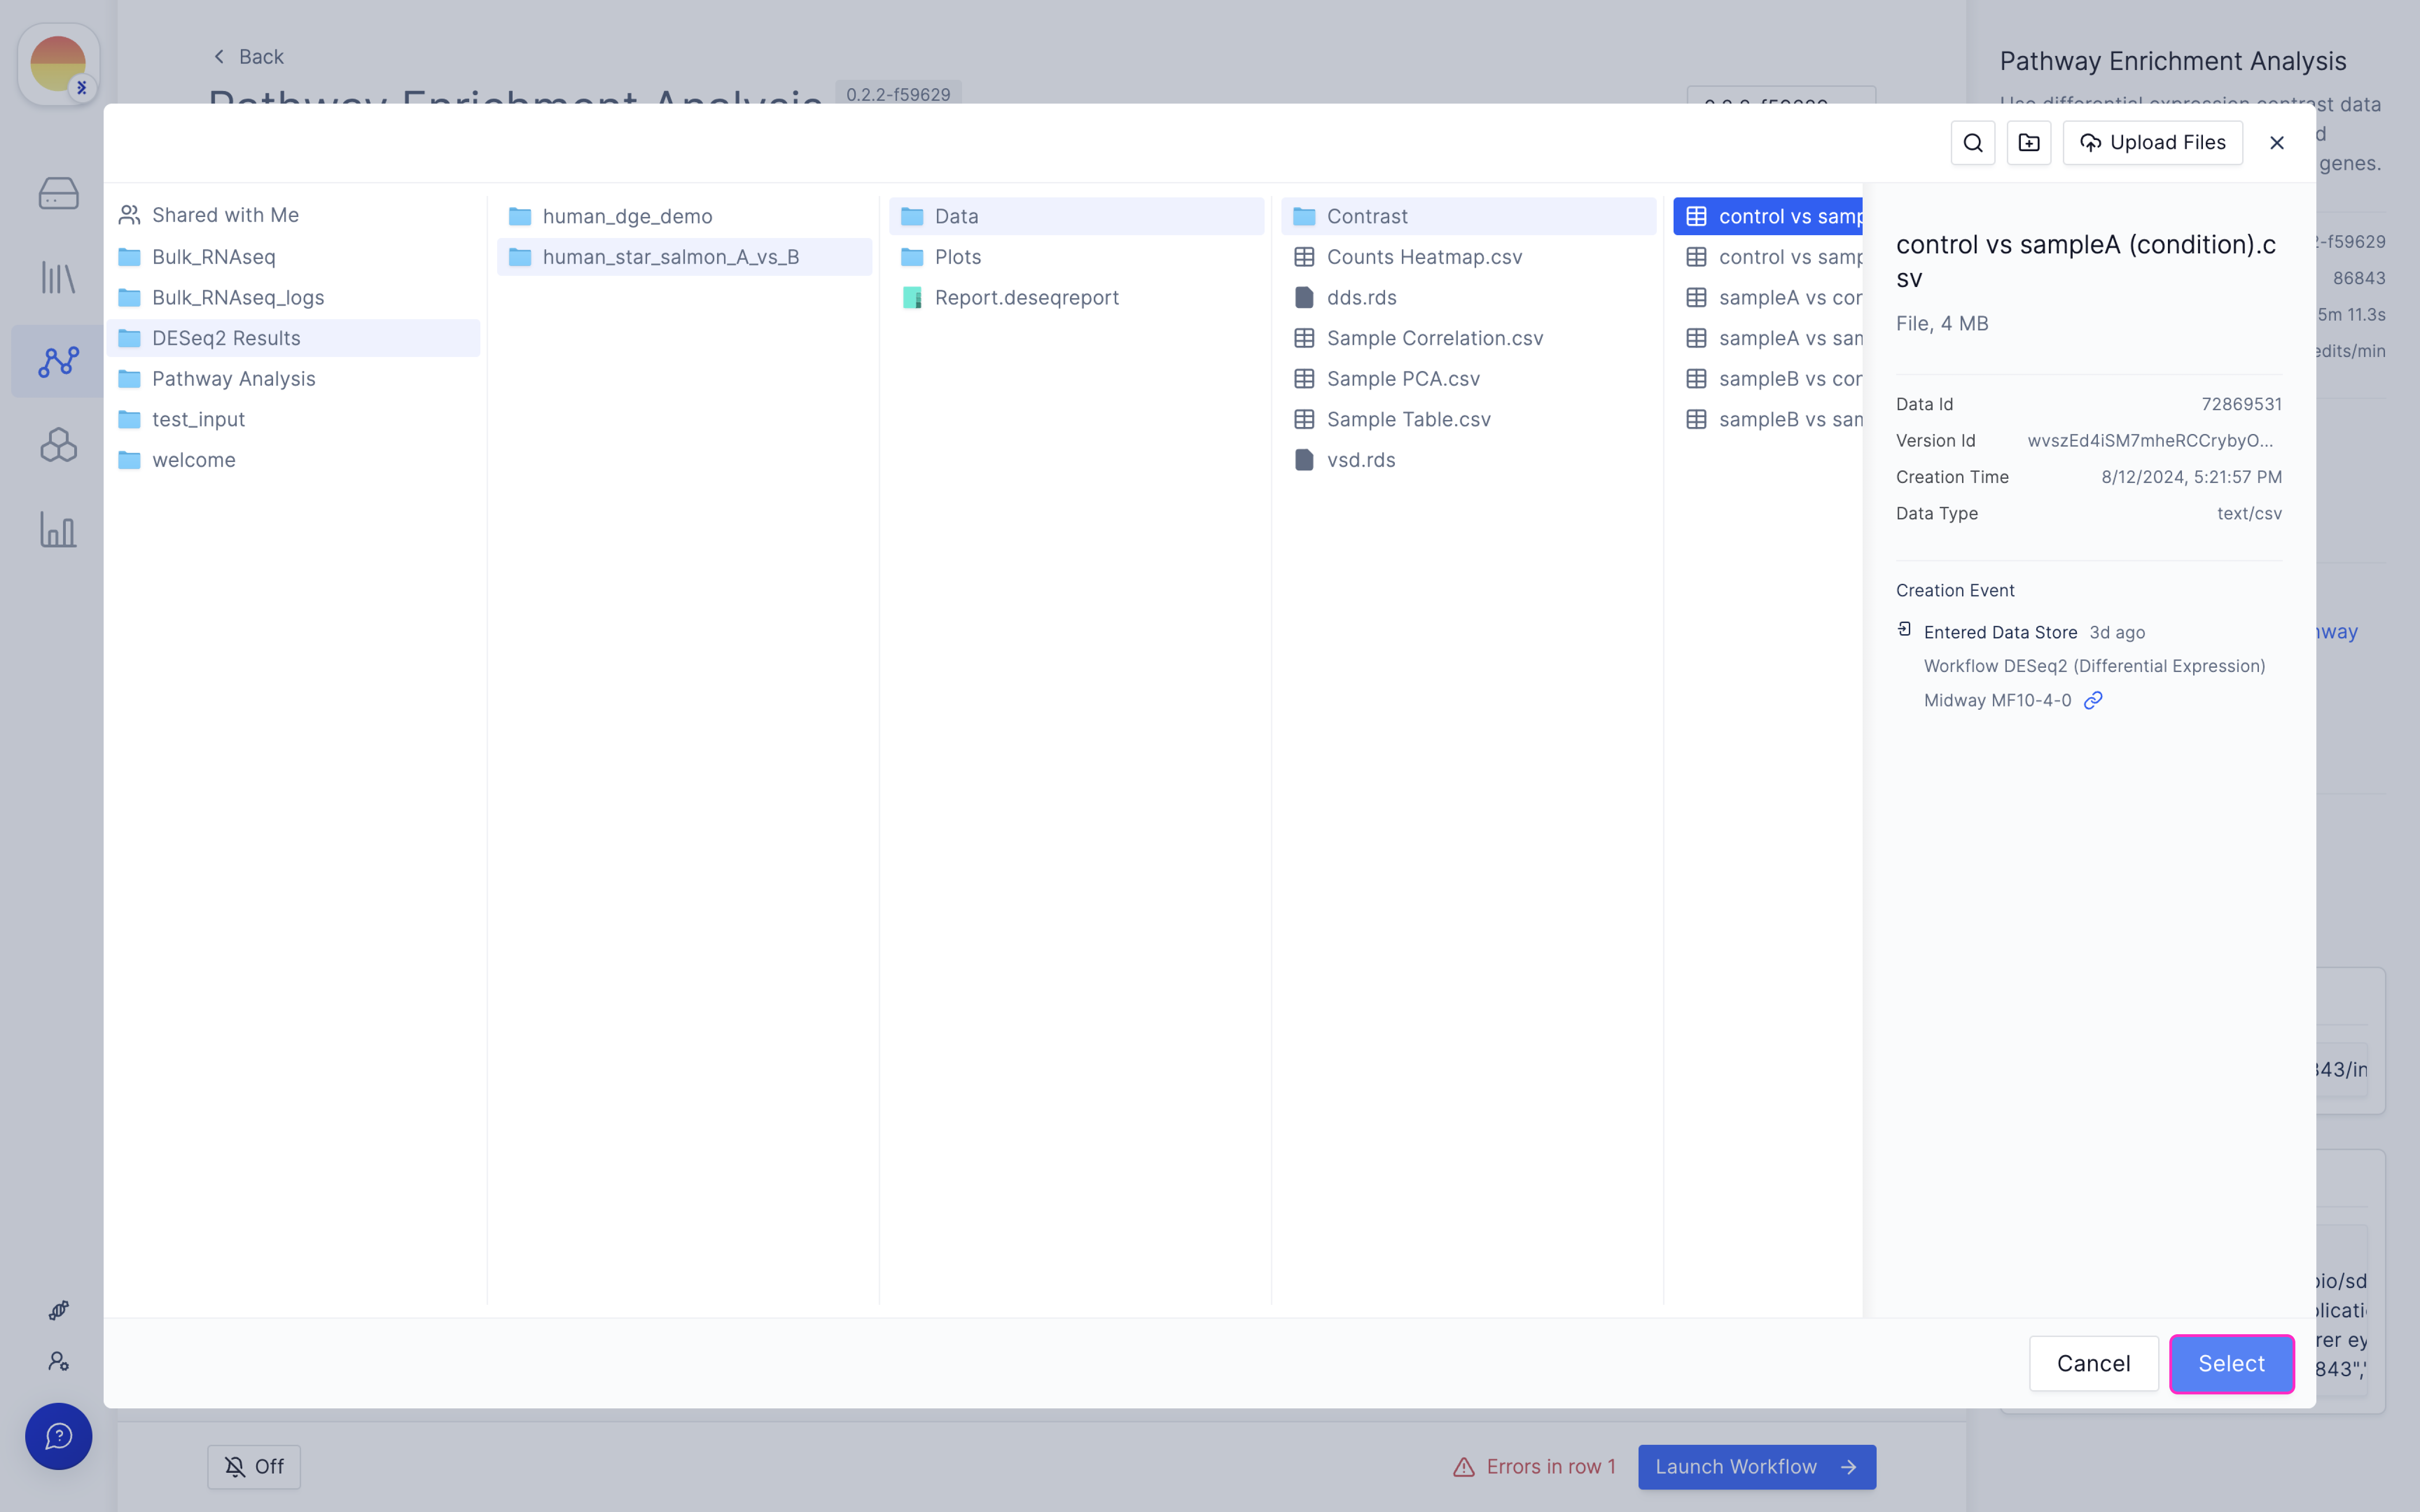The height and width of the screenshot is (1512, 2420).
Task: Open the account settings person icon
Action: click(58, 1361)
